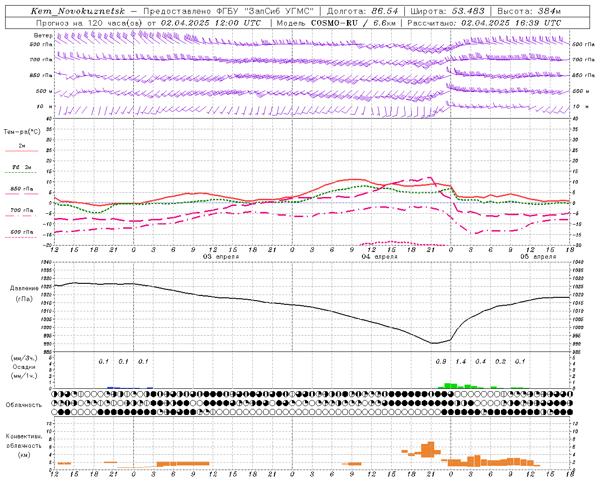Click the 'Модель COSMO-RU / 6.6км' model text
This screenshot has width=597, height=478.
[336, 23]
